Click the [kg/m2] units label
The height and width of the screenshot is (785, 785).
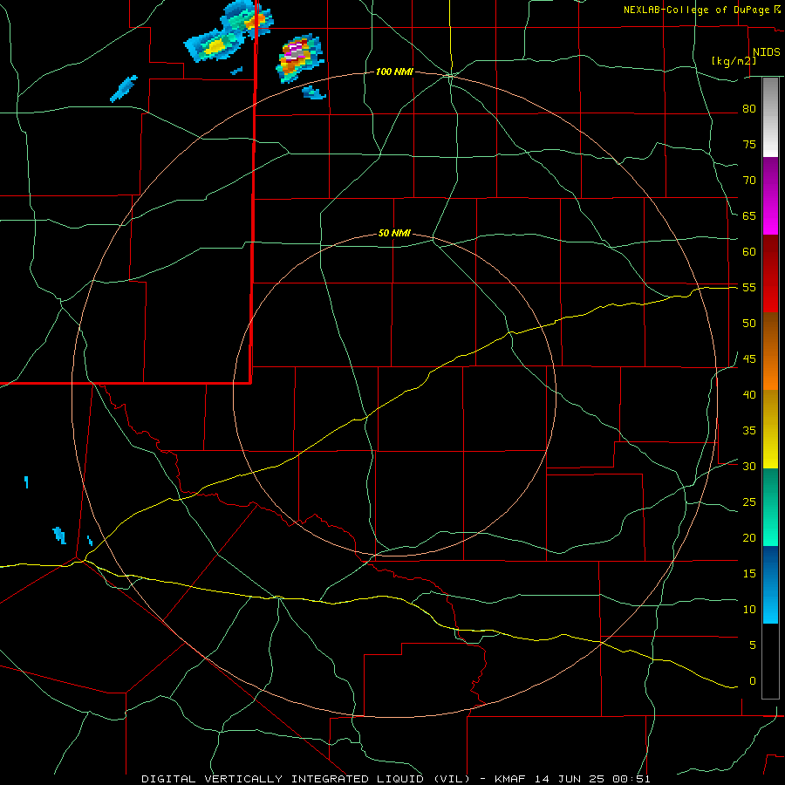coord(734,61)
